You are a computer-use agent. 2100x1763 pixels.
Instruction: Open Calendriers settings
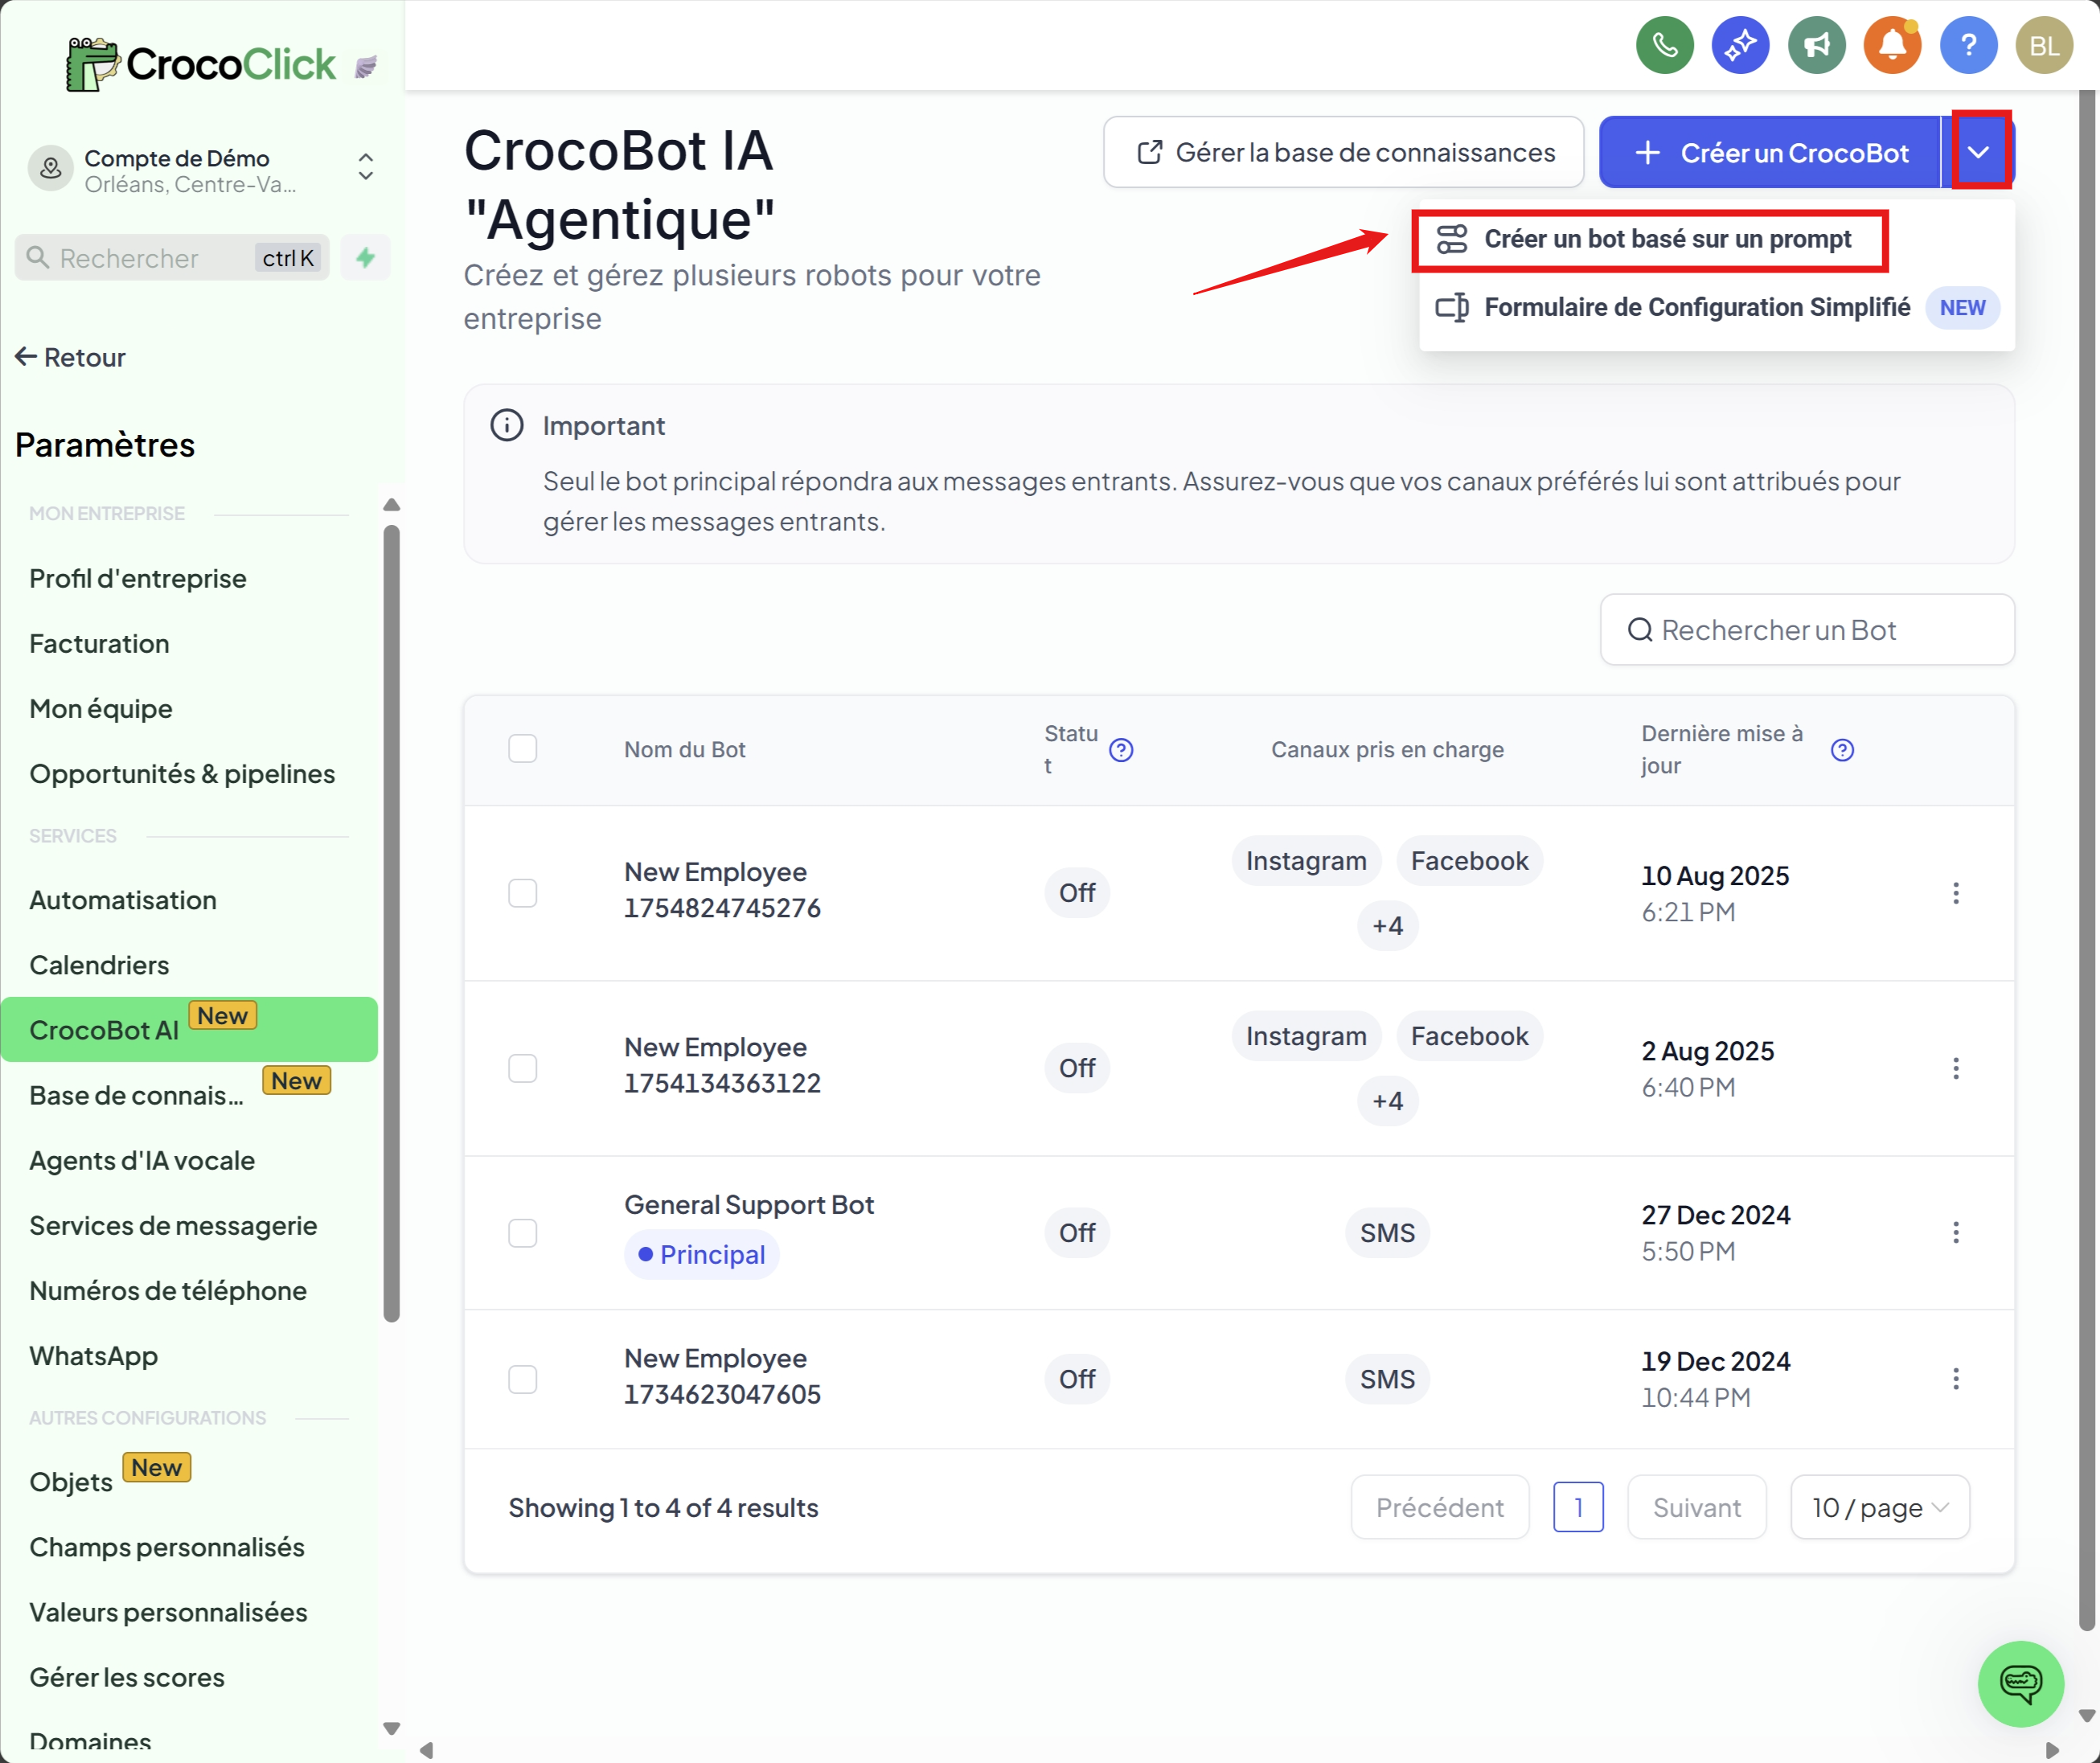coord(99,965)
